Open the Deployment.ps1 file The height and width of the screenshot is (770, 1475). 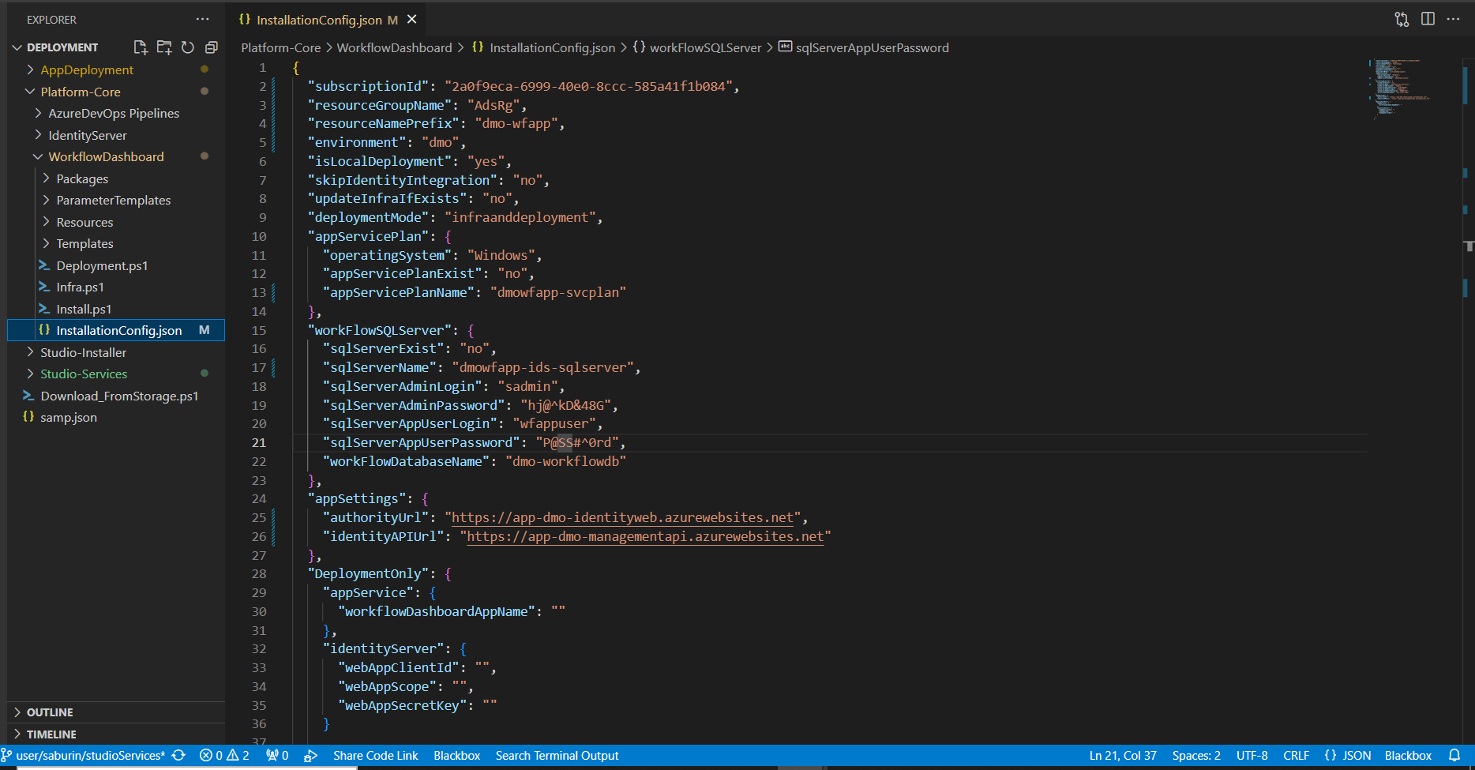(102, 266)
